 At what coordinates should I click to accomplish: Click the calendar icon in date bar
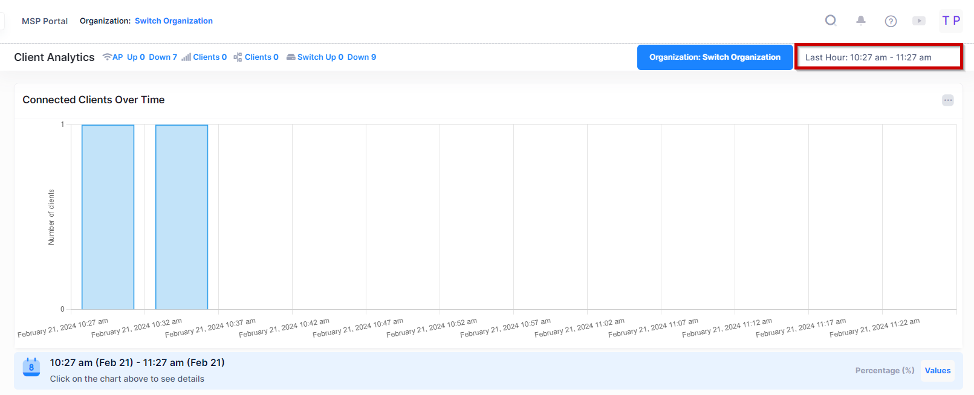pos(31,367)
